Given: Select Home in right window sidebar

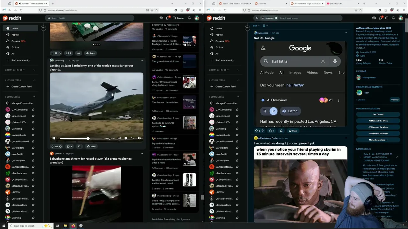Looking at the screenshot, I should coord(218,28).
